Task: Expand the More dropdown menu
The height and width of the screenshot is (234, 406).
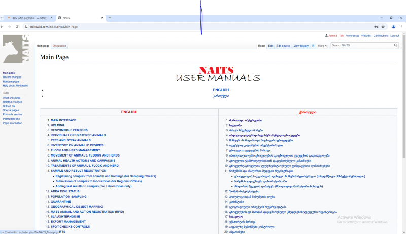Action: (x=323, y=46)
